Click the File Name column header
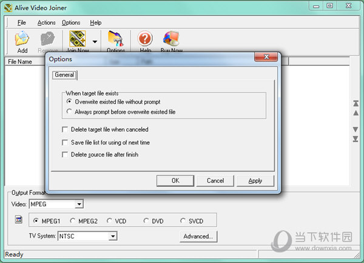 [25, 62]
